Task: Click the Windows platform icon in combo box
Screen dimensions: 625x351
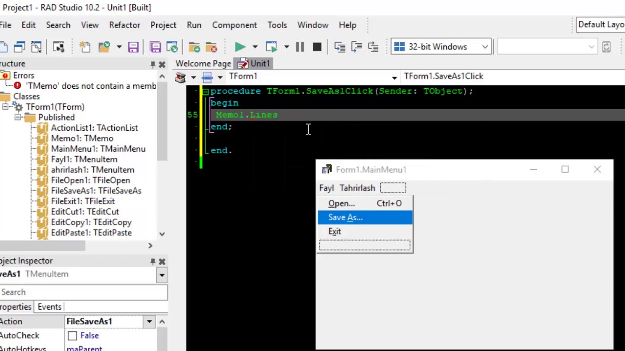Action: pyautogui.click(x=399, y=47)
